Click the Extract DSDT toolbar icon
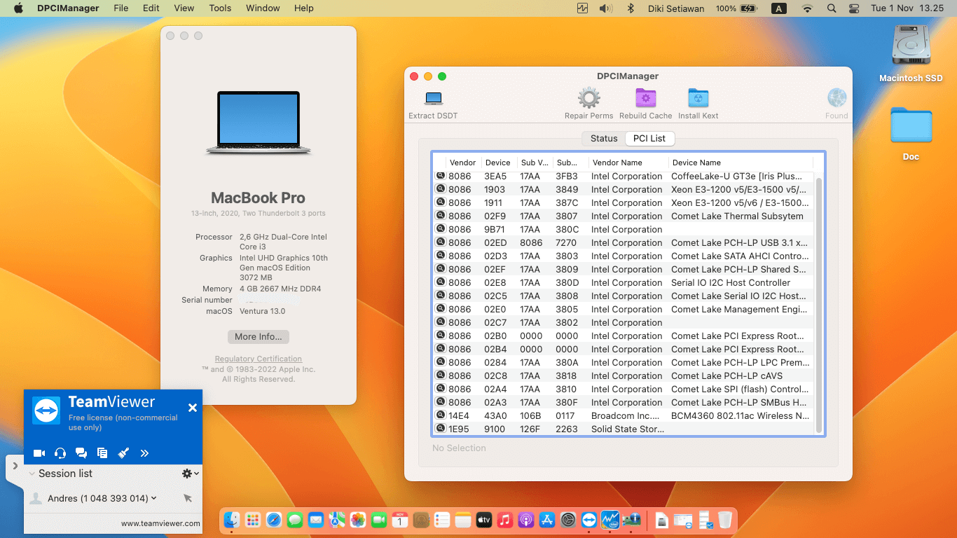Screen dimensions: 957x538 pos(434,99)
